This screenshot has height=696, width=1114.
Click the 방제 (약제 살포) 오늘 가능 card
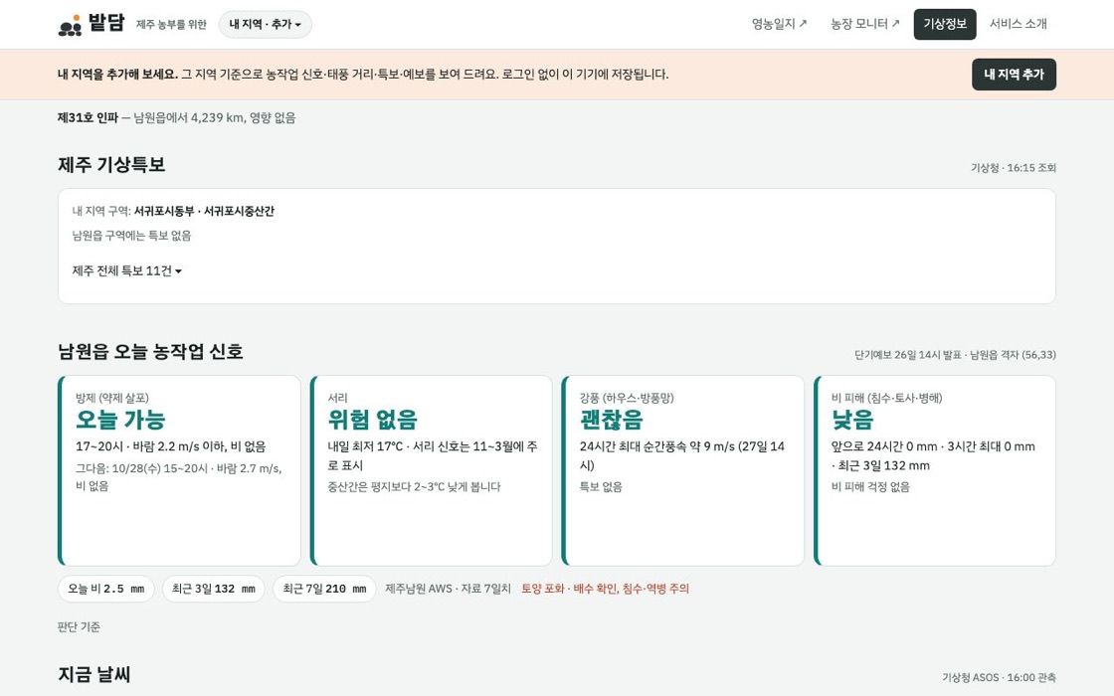[x=179, y=470]
